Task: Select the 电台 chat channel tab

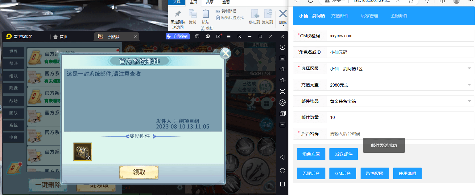Action: (x=13, y=138)
